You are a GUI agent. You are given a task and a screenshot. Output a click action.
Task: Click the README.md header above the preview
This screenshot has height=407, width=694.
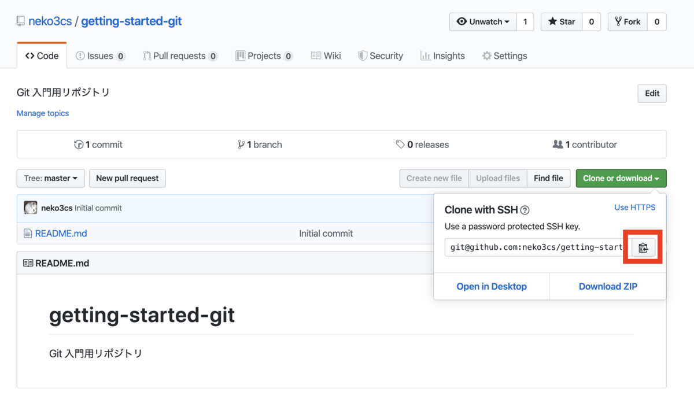pos(62,263)
